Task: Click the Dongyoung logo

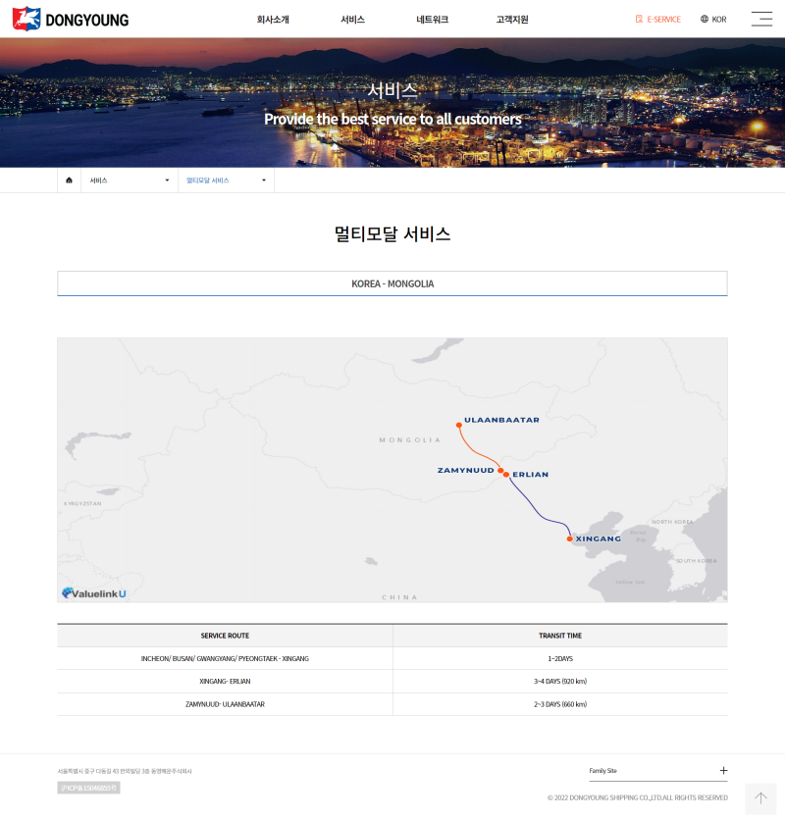Action: pos(70,19)
